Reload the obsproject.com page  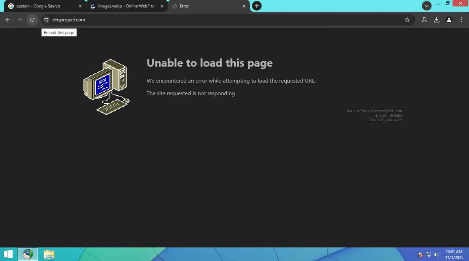[x=32, y=20]
